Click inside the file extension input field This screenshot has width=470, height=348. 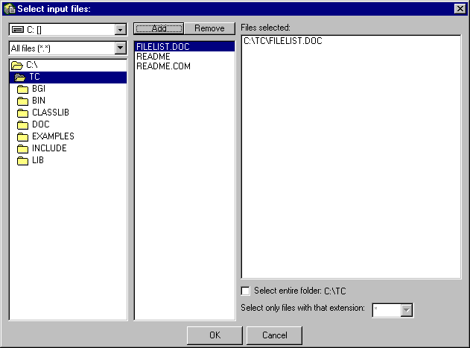point(387,310)
